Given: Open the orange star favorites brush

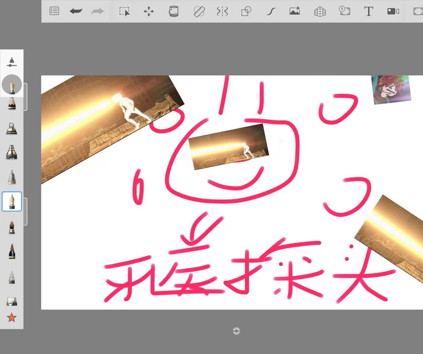Looking at the screenshot, I should pos(12,317).
